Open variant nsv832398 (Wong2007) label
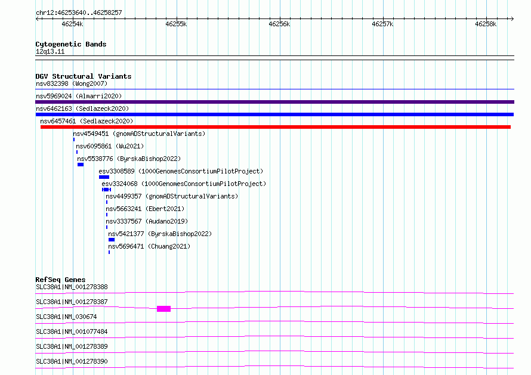Screen dimensions: 531x375 (72, 83)
